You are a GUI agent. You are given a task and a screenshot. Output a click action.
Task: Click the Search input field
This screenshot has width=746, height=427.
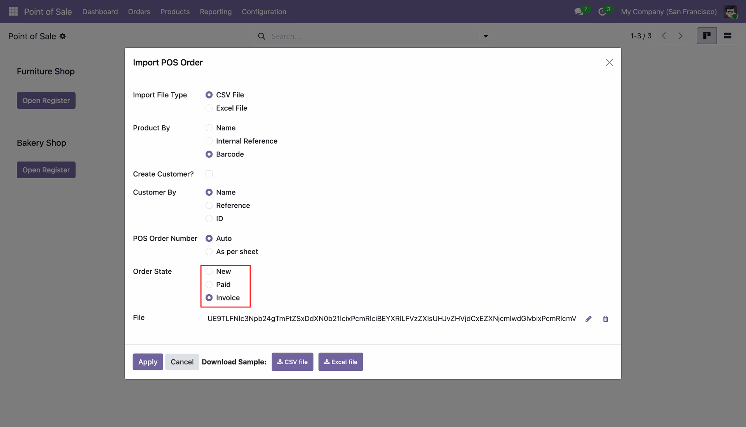pos(373,36)
